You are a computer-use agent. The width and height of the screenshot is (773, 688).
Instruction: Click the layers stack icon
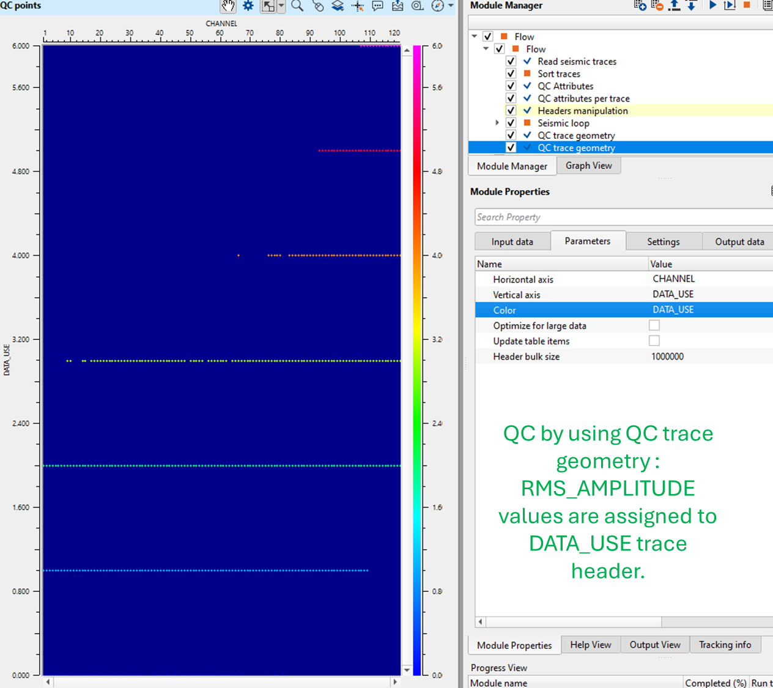(338, 6)
